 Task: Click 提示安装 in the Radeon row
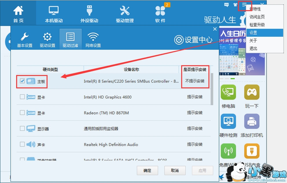pyautogui.click(x=195, y=113)
